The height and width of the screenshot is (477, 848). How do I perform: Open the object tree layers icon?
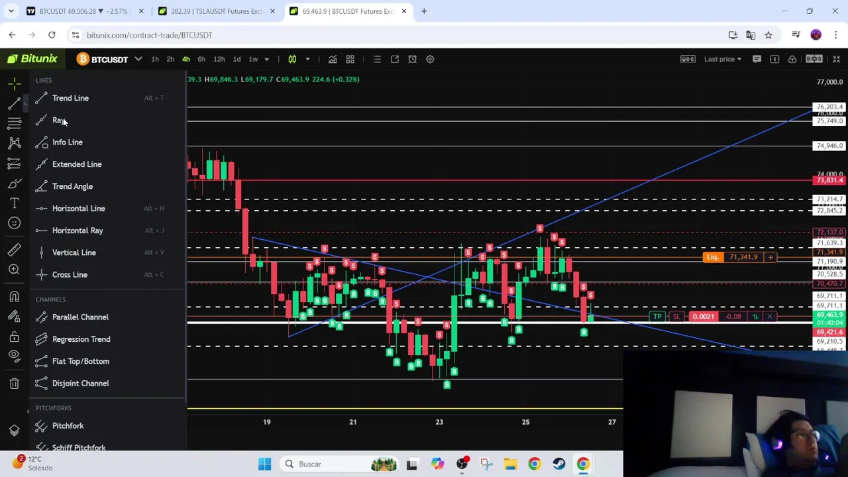pos(15,430)
